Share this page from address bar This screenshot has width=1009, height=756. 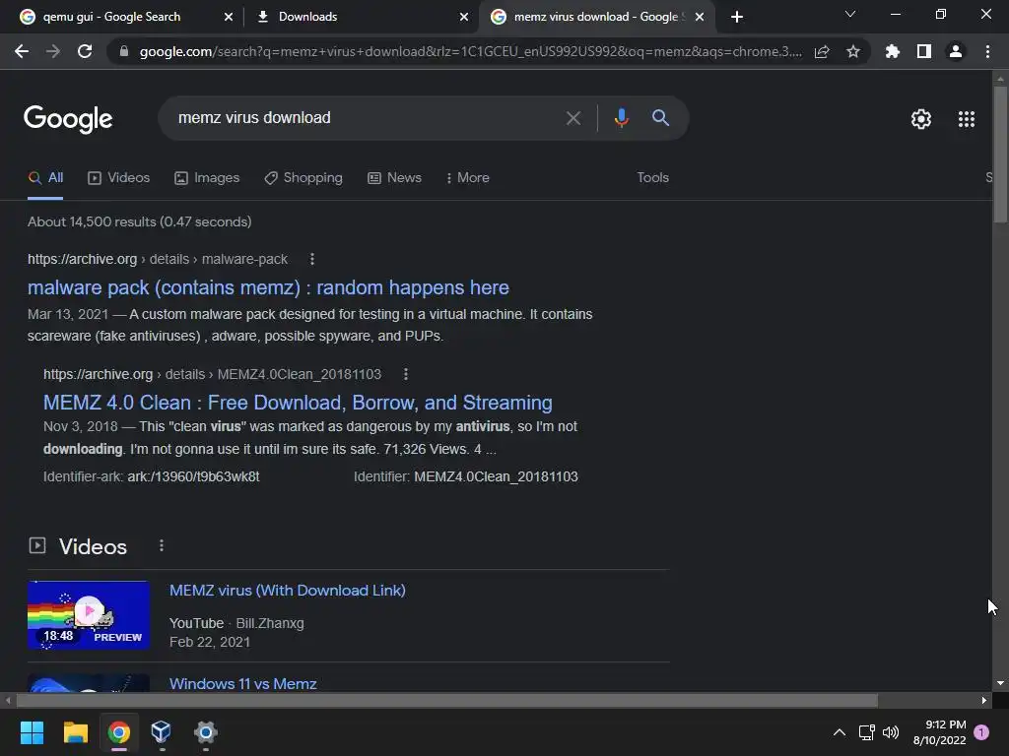(x=822, y=51)
